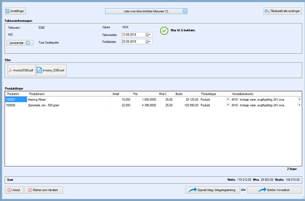Open the Fakturadato calendar picker
The width and height of the screenshot is (305, 201).
tap(148, 35)
